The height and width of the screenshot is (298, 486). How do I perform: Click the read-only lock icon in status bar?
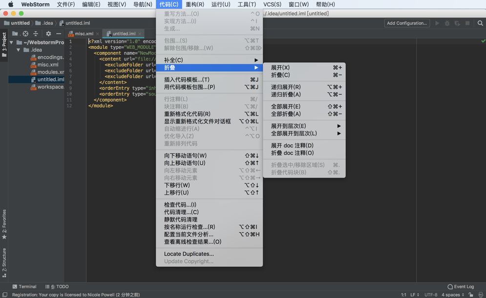pos(471,295)
